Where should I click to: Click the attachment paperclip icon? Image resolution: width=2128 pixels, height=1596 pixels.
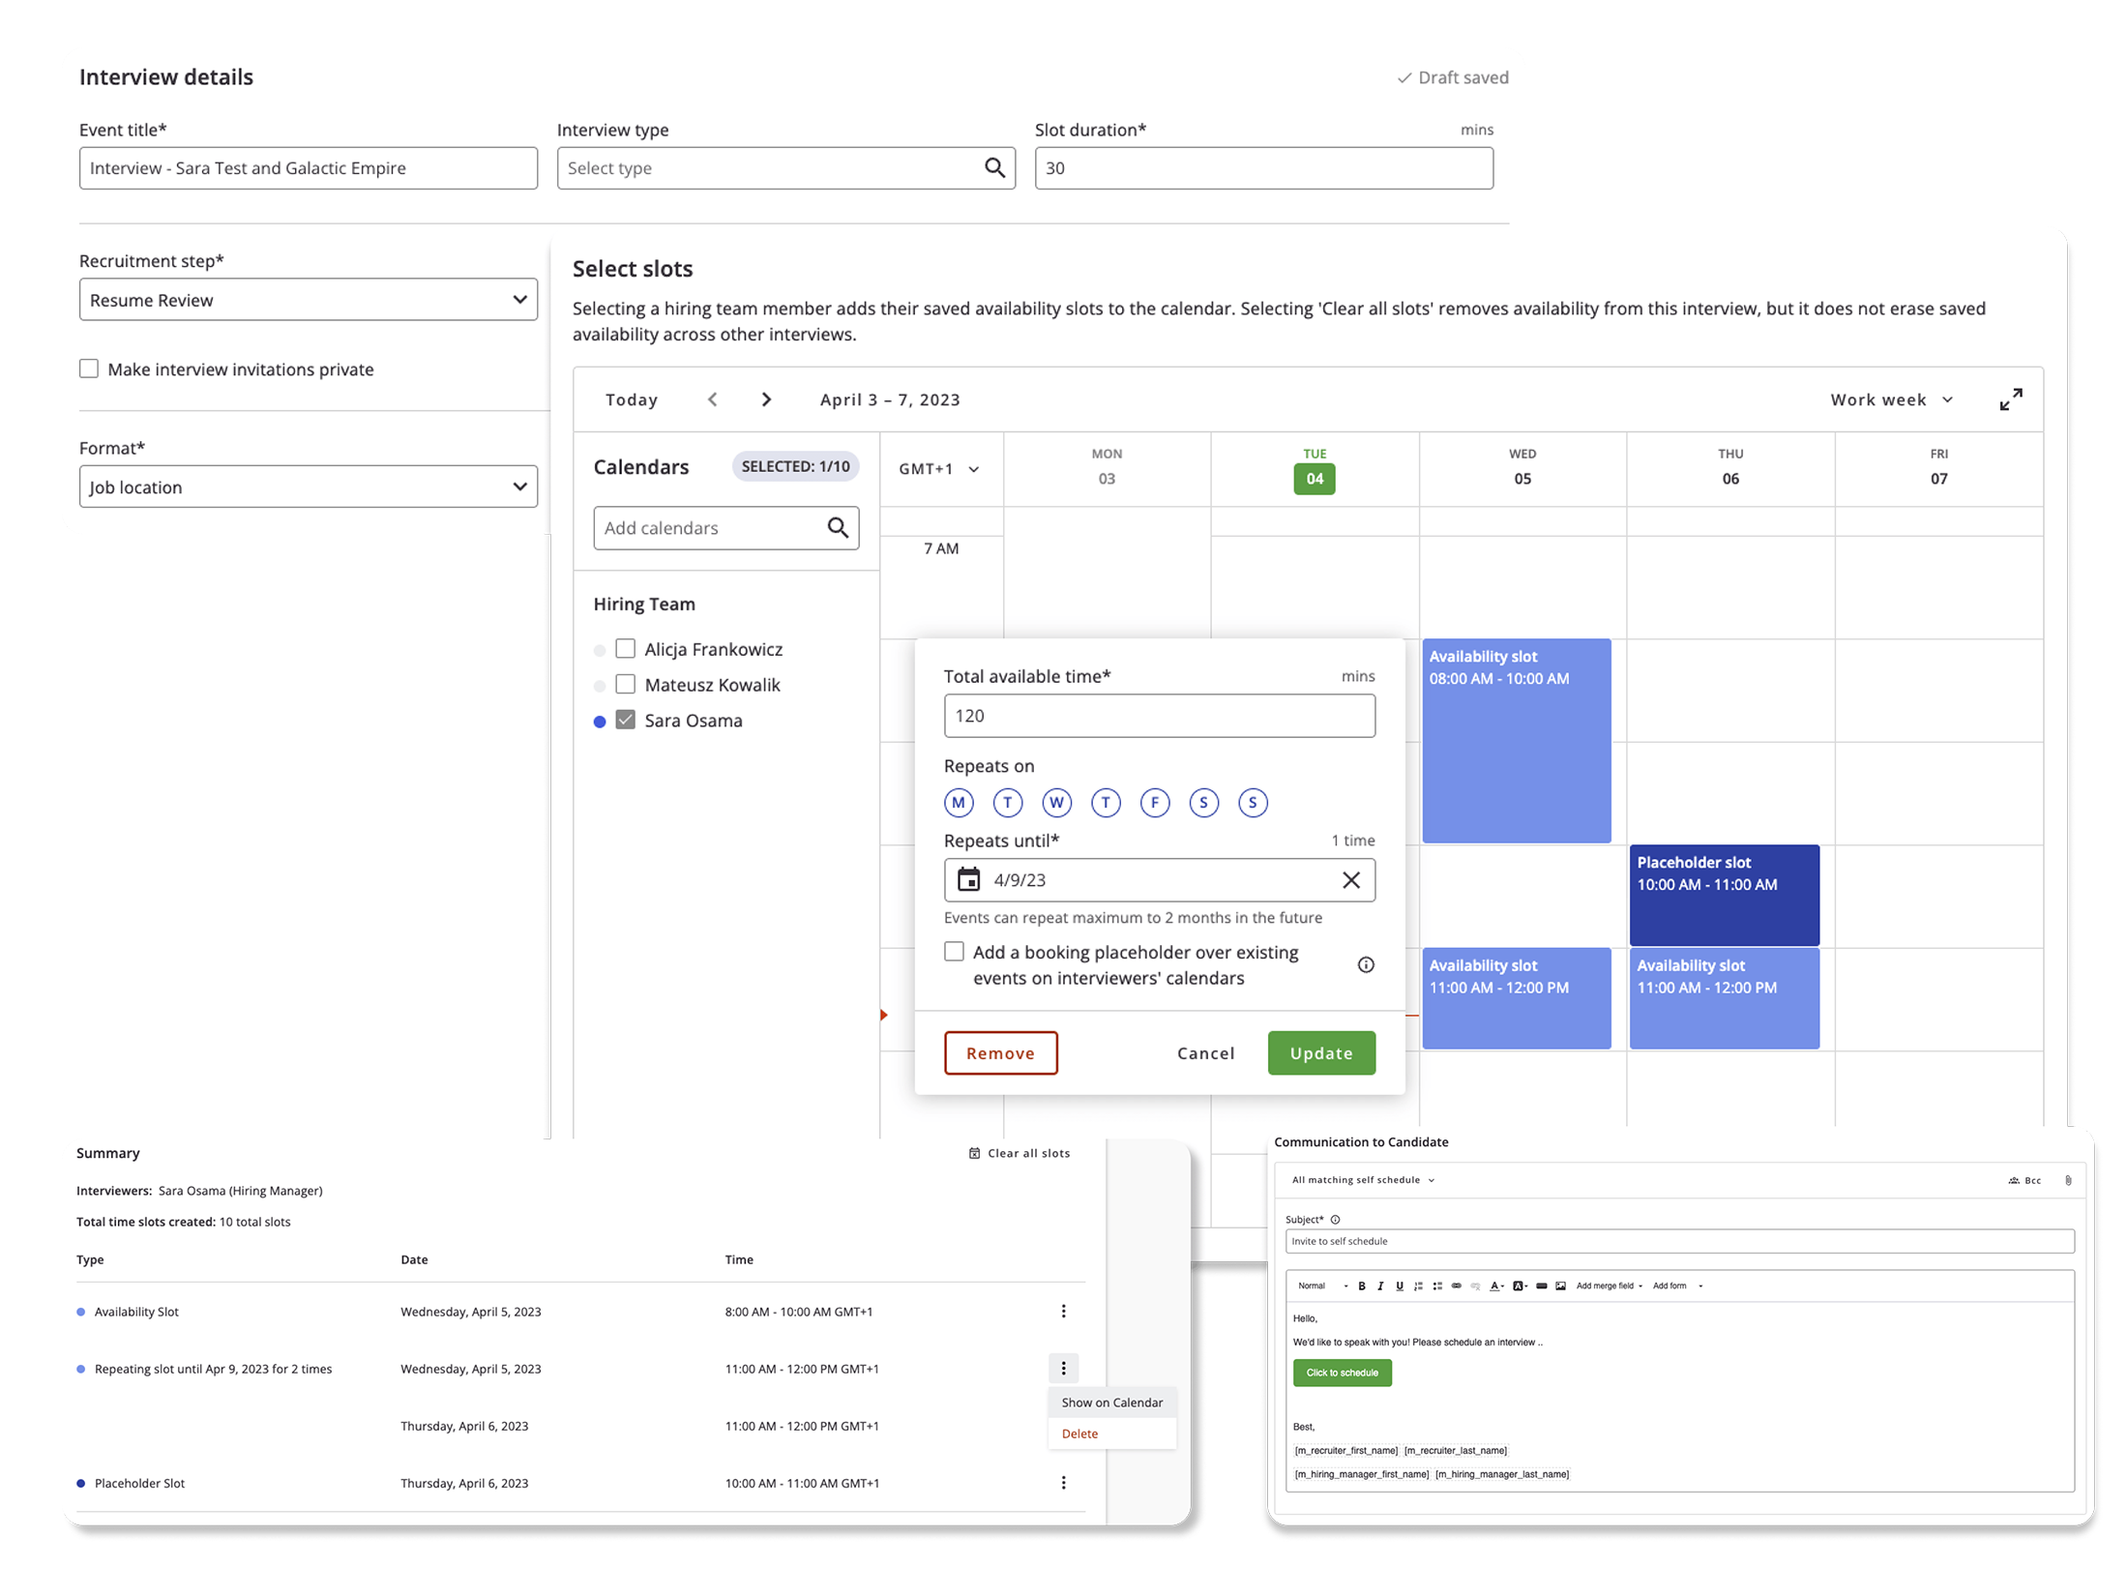pos(2067,1180)
